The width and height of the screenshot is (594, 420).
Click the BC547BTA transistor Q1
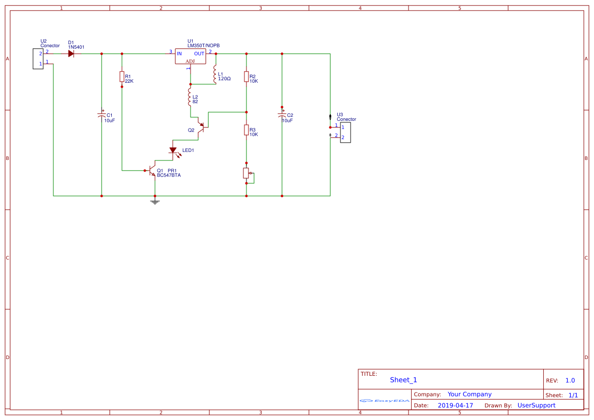click(152, 170)
